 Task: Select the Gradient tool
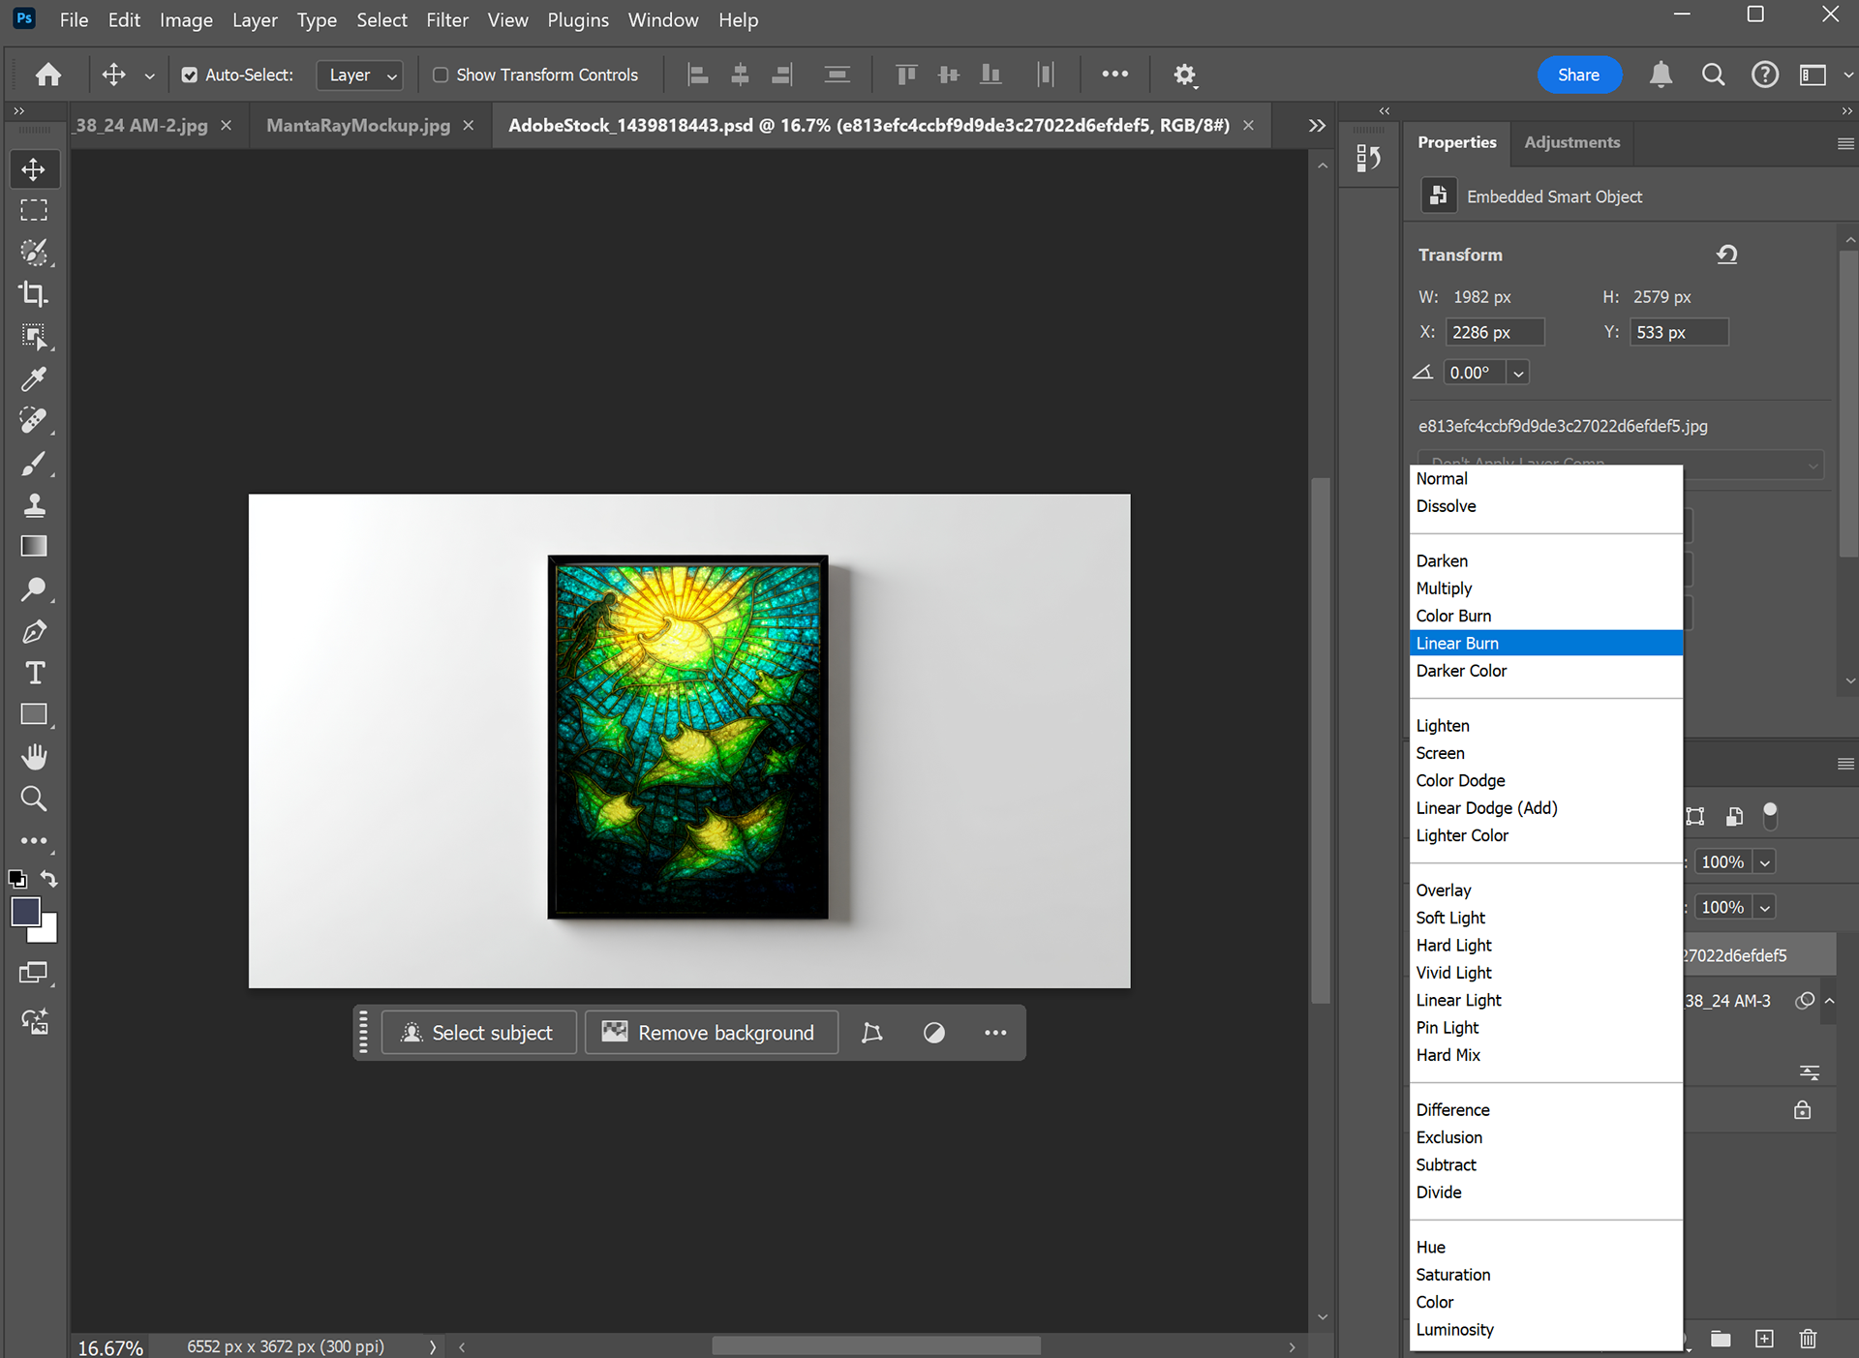[34, 547]
